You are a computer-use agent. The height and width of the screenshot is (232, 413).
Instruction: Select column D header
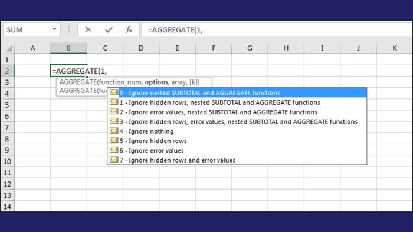(141, 48)
